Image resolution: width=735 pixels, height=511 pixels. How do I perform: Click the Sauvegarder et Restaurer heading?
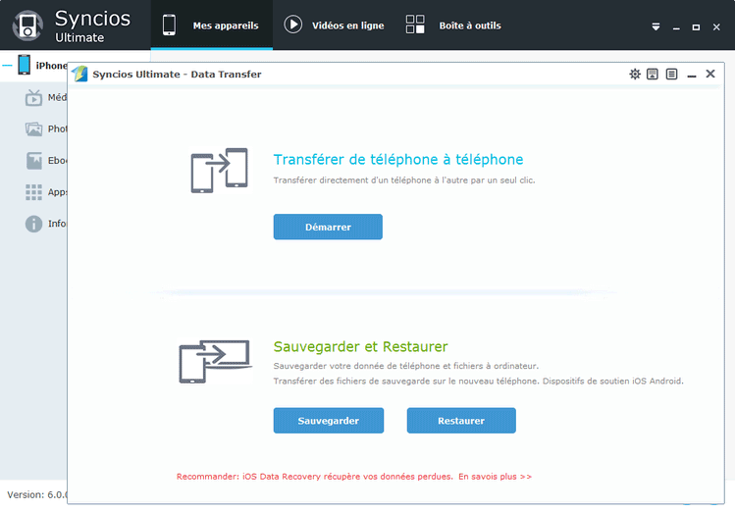(360, 346)
